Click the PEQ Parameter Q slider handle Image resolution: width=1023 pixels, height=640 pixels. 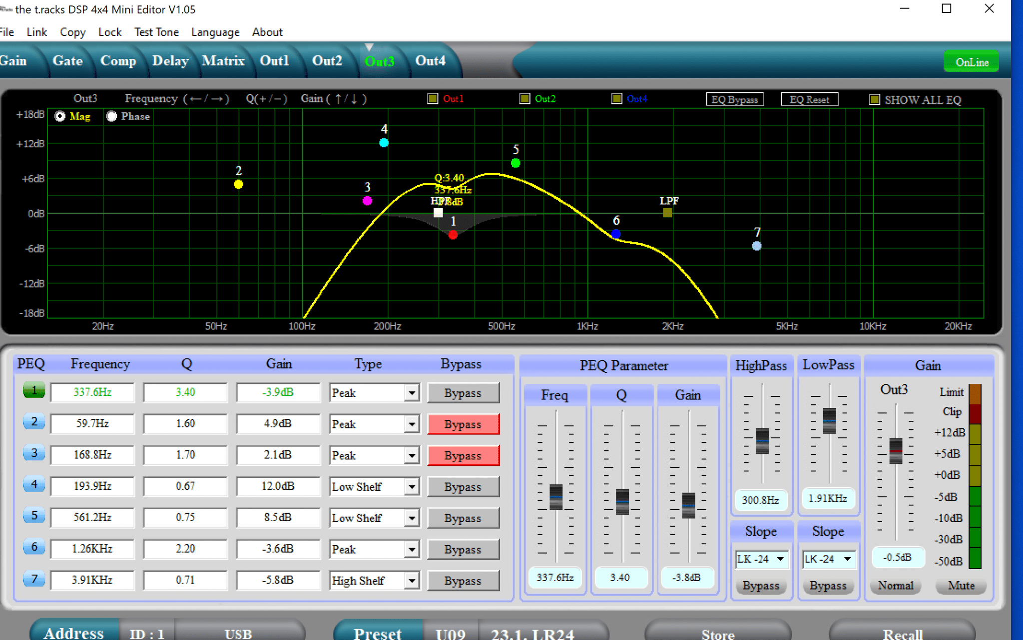tap(622, 502)
